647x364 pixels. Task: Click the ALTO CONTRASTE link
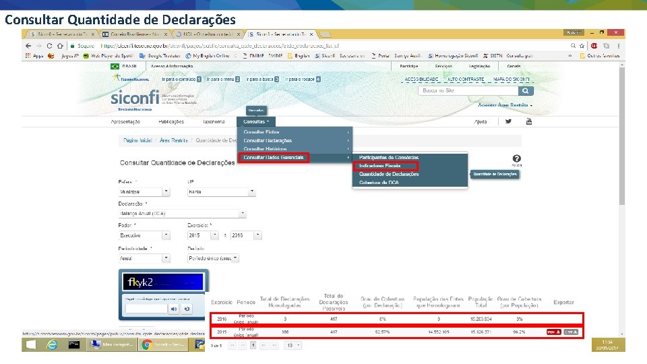(466, 80)
